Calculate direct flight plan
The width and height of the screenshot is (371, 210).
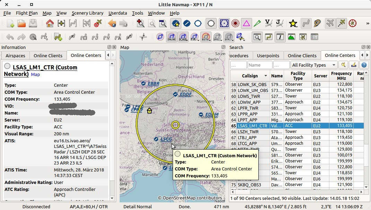pyautogui.click(x=72, y=37)
